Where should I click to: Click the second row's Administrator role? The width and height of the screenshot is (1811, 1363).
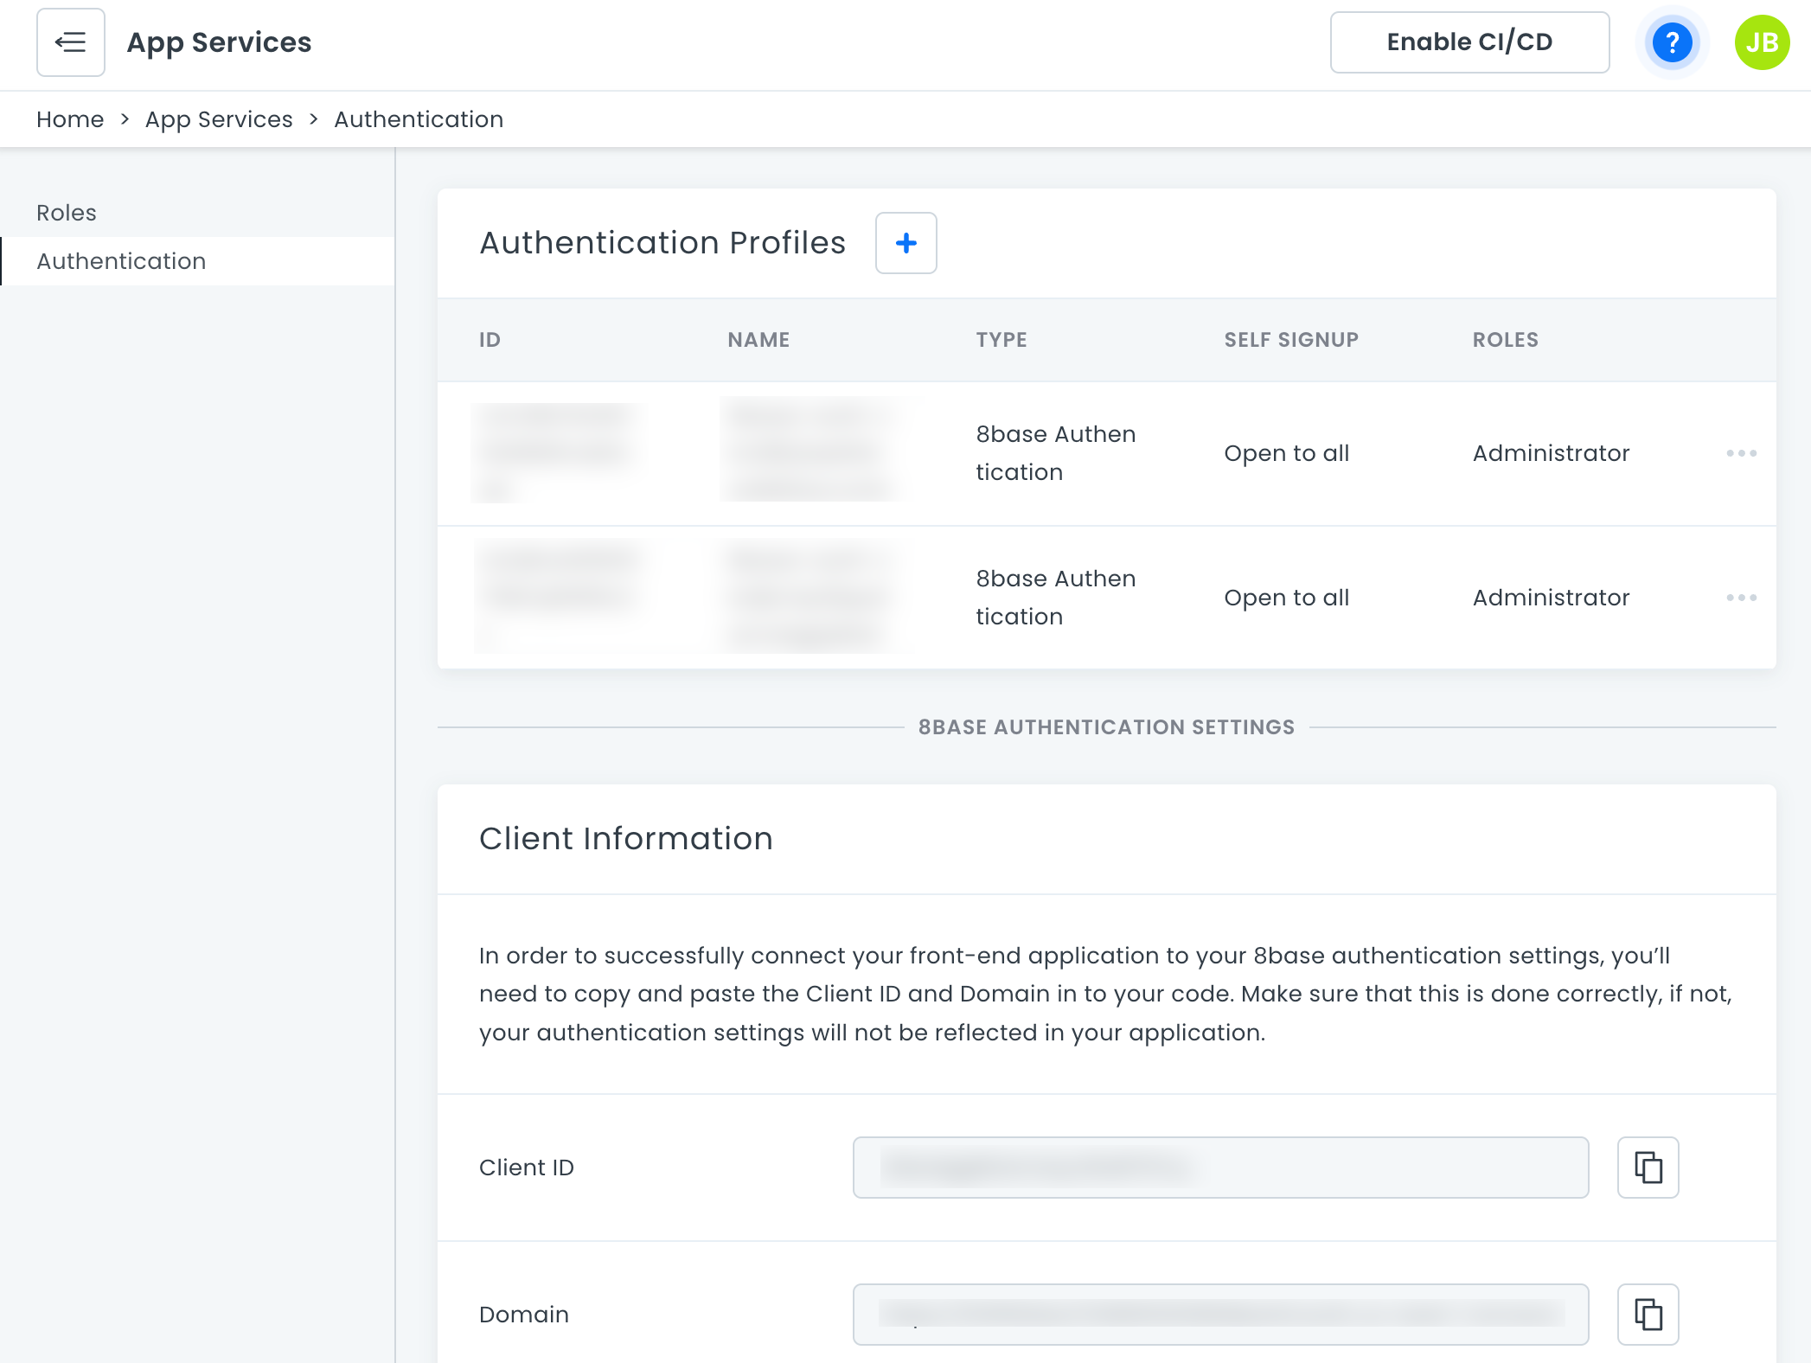(x=1551, y=598)
